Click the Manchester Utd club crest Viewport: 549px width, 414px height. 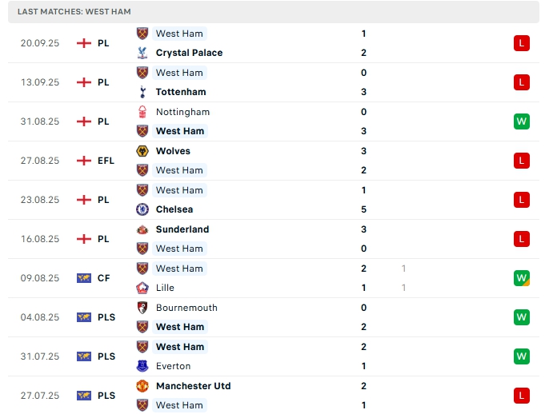click(143, 386)
